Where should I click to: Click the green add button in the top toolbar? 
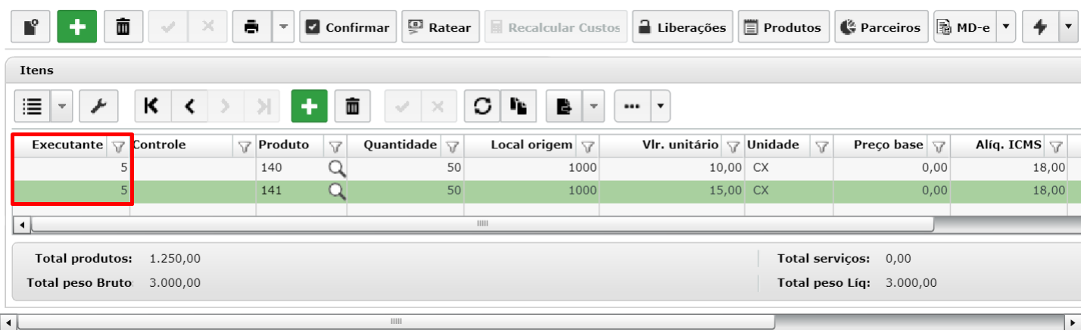pyautogui.click(x=77, y=27)
